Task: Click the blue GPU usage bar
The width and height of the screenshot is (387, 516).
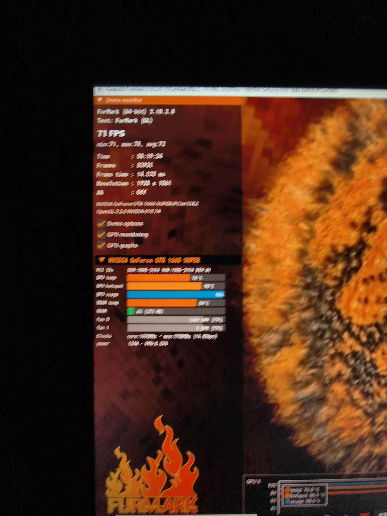Action: point(176,295)
